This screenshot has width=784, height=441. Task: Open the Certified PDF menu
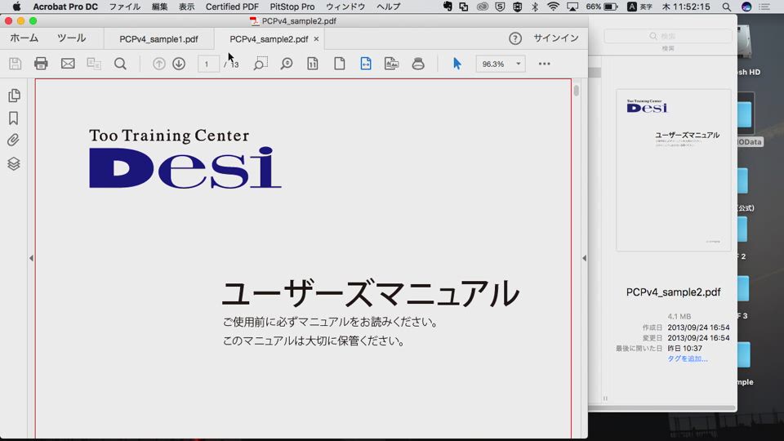pyautogui.click(x=232, y=7)
